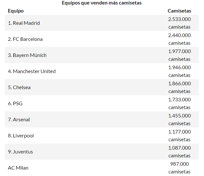Click the 1.866.000 camisetas figure
The height and width of the screenshot is (176, 204).
(179, 88)
